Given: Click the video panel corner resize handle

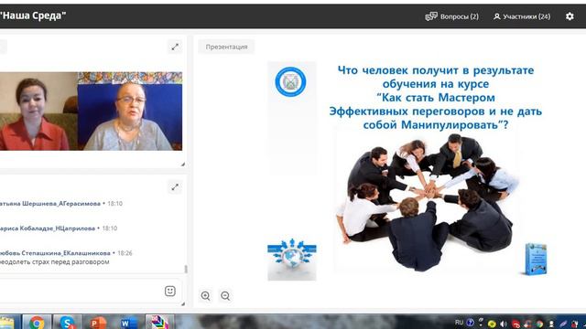Looking at the screenshot, I should pyautogui.click(x=183, y=164).
